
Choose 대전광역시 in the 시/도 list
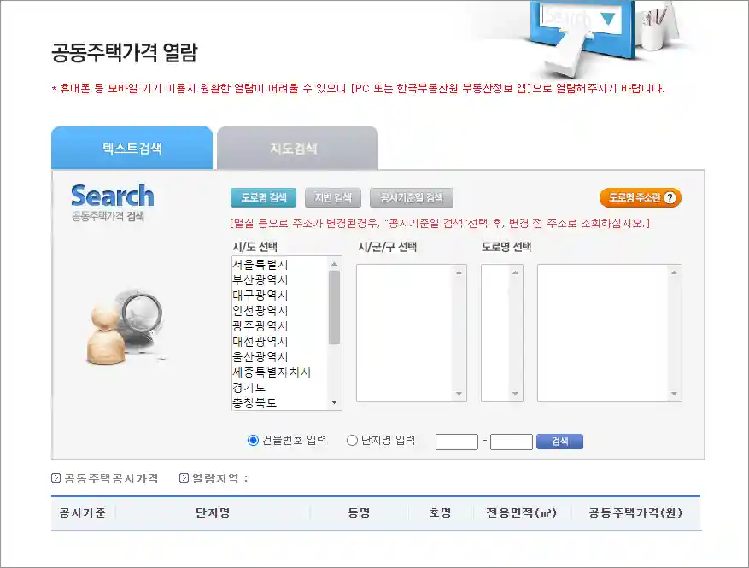[260, 341]
